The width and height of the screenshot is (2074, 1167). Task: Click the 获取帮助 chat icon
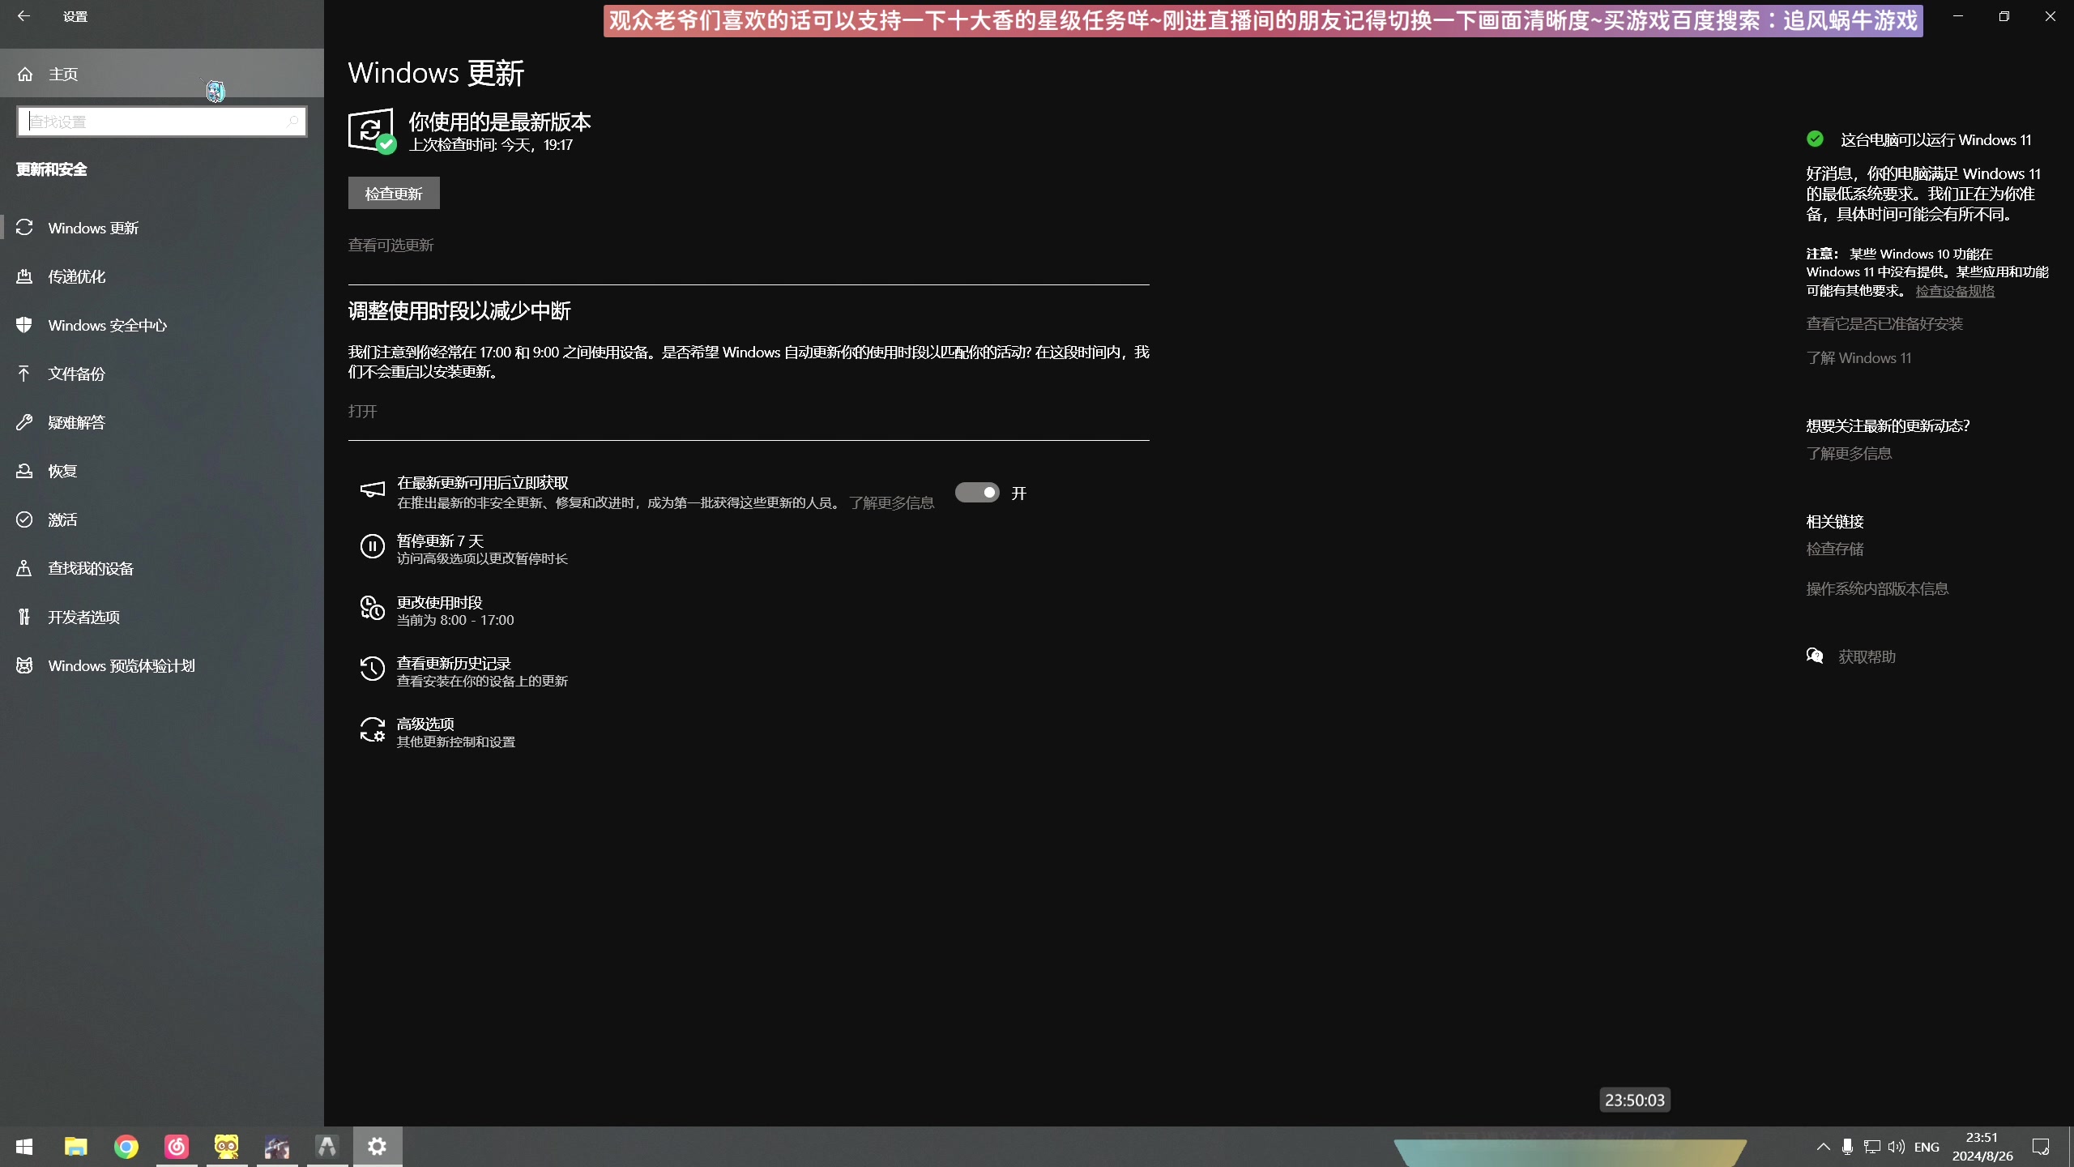[x=1815, y=656]
